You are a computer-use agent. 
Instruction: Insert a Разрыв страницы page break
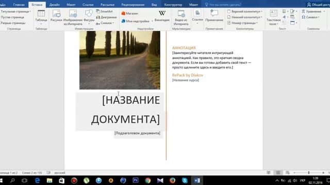point(13,23)
